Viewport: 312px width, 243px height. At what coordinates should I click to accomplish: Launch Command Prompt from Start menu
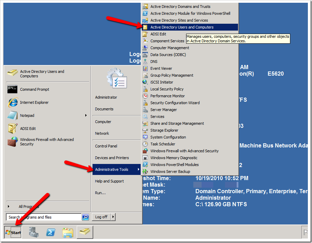[48, 89]
